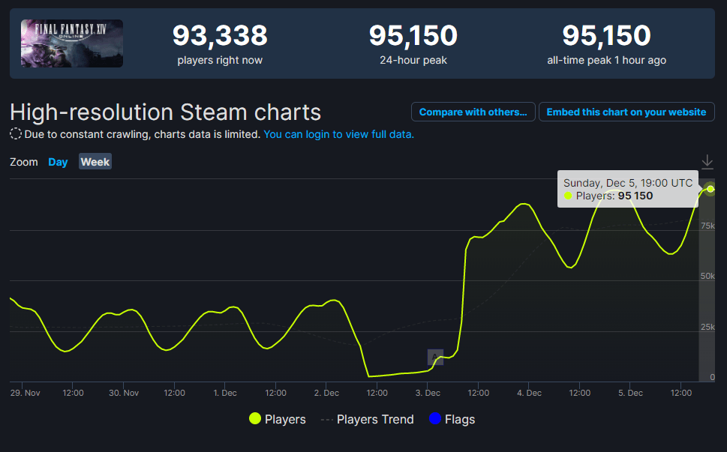Click the all-time peak figure
This screenshot has height=452, width=727.
coord(606,35)
